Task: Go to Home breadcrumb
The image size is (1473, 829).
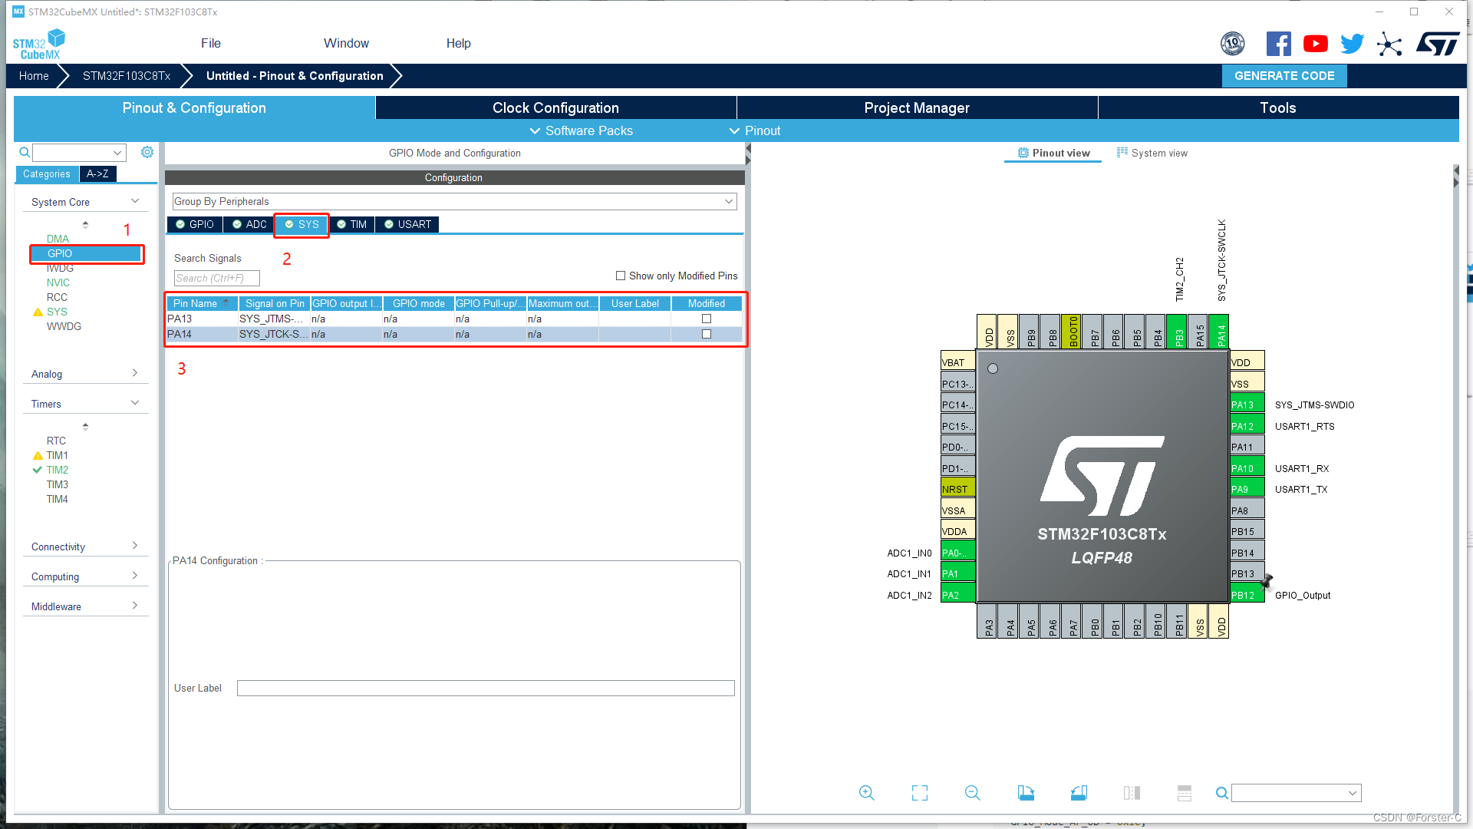Action: [34, 75]
